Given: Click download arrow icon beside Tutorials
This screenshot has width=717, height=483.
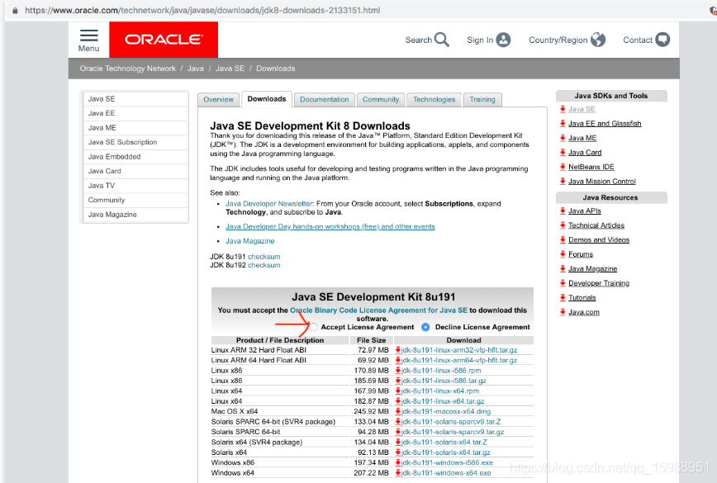Looking at the screenshot, I should point(563,297).
